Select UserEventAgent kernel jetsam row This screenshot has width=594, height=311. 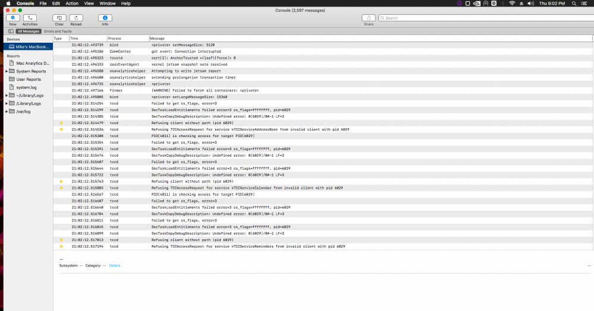[323, 64]
